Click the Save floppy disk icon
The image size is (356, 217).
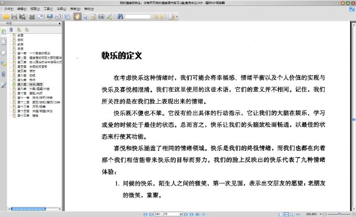[14, 17]
